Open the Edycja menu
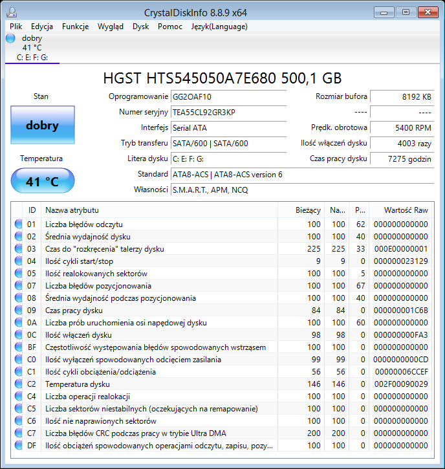Viewport: 445px width, 469px height. pos(42,27)
